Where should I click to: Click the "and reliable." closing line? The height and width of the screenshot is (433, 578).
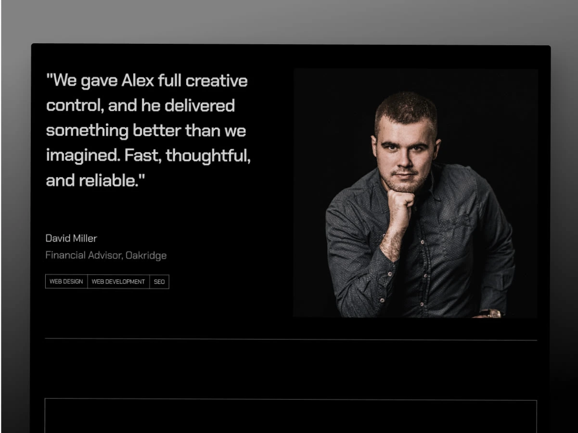click(95, 180)
